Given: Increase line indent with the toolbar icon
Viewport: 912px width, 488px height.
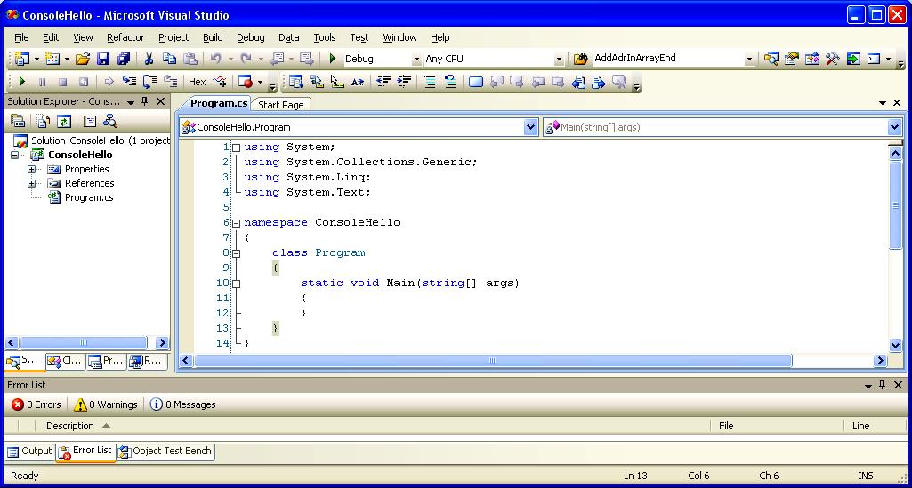Looking at the screenshot, I should pos(404,82).
